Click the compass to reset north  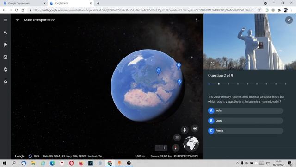click(176, 148)
